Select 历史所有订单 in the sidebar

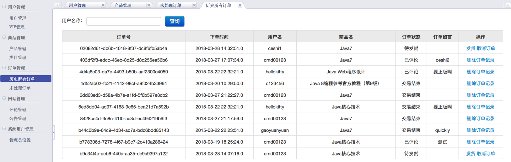point(26,79)
